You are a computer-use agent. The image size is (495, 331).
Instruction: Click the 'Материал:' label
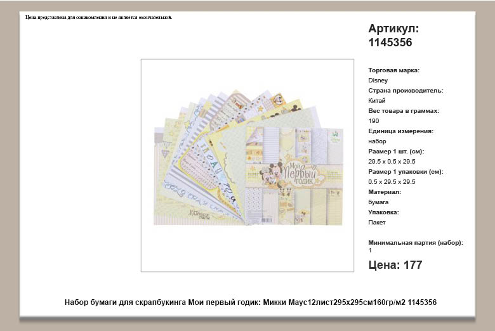click(x=385, y=192)
